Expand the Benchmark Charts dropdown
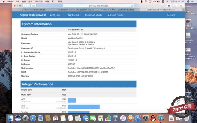The image size is (197, 123). [94, 15]
